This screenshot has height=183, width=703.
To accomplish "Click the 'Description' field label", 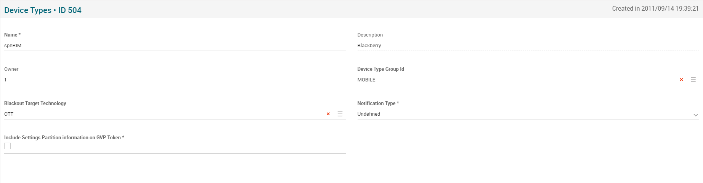I will click(370, 35).
